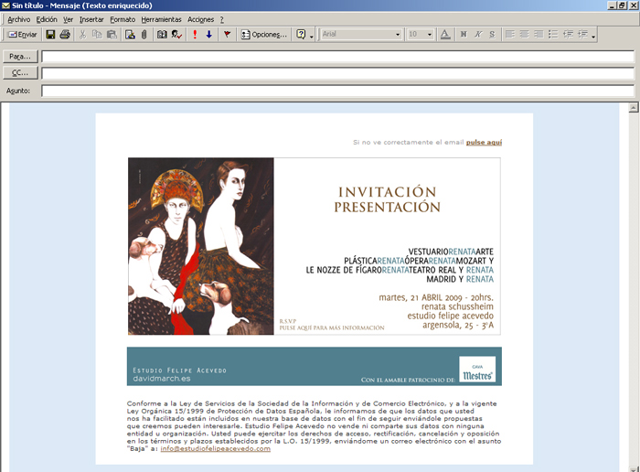This screenshot has height=472, width=640.
Task: Click into the Para address field
Action: (338, 57)
